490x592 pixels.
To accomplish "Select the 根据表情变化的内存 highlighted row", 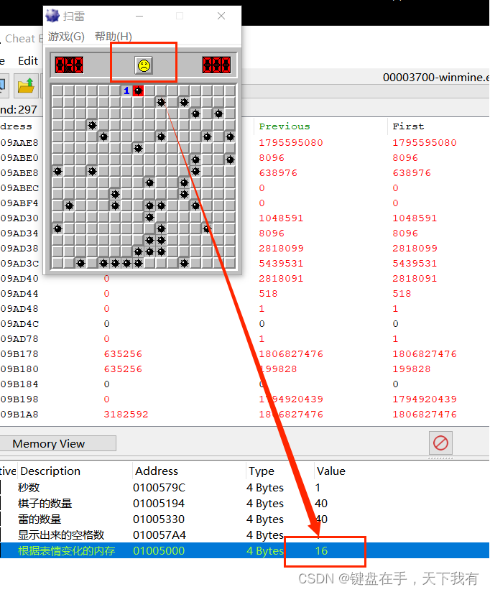I will [244, 550].
